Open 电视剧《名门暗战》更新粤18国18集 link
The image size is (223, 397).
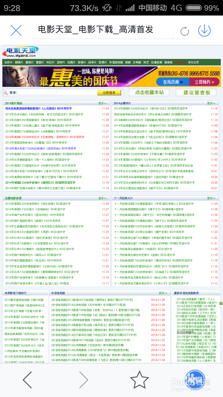click(95, 315)
